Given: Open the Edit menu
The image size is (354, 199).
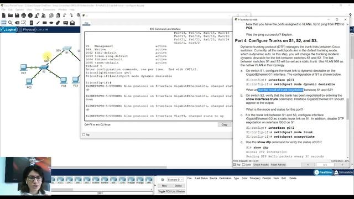Looking at the screenshot, I should pos(11,9).
